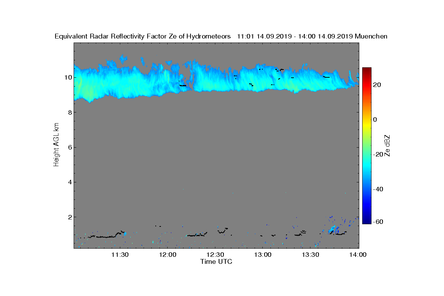Image resolution: width=444 pixels, height=296 pixels.
Task: Click the 12:00 time tick label
Action: 168,255
